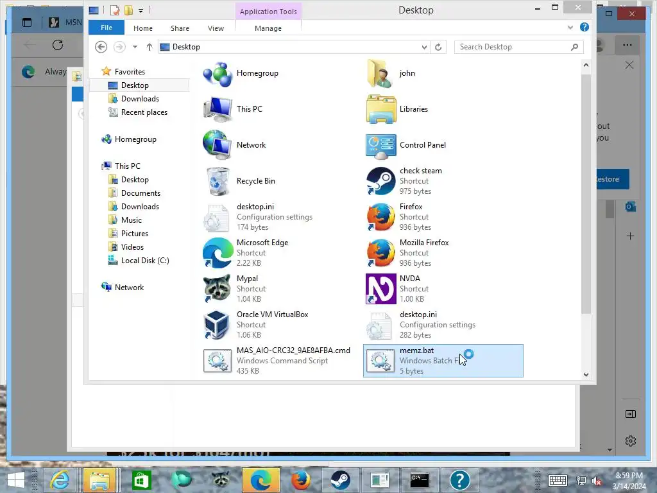Select the Firefox shortcut icon

coord(398,217)
